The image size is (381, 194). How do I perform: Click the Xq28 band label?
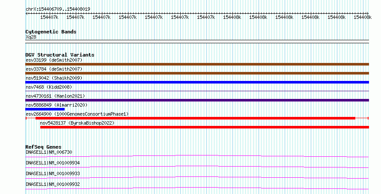(31, 37)
